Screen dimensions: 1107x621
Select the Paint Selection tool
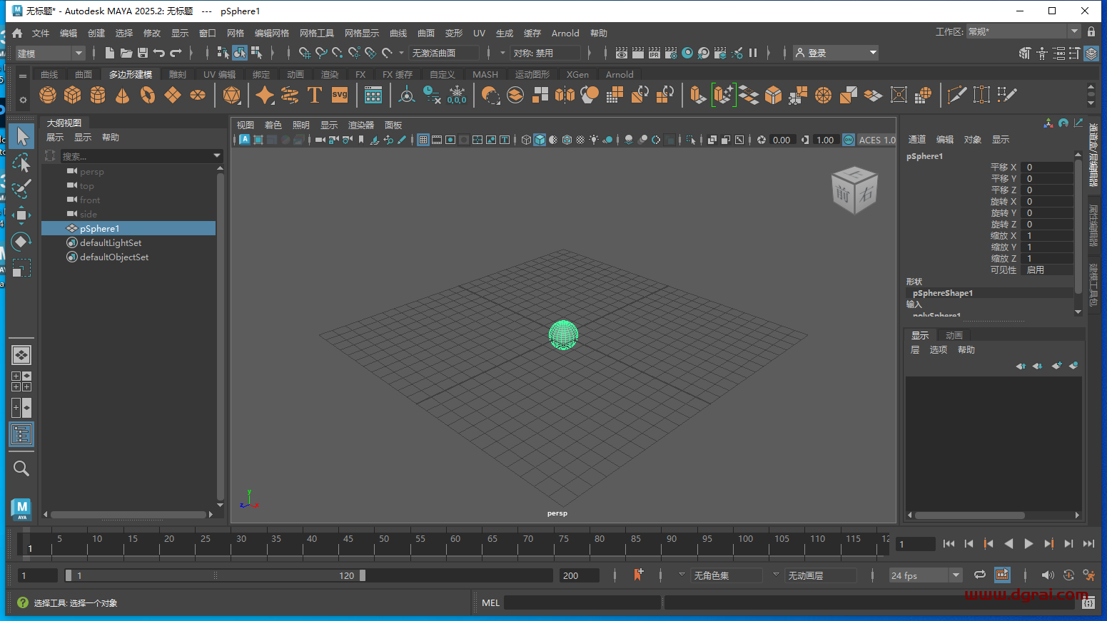click(x=21, y=189)
